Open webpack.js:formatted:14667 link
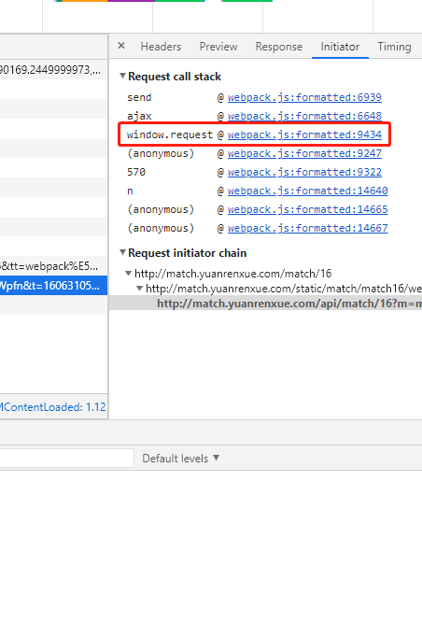Image resolution: width=422 pixels, height=637 pixels. [307, 228]
